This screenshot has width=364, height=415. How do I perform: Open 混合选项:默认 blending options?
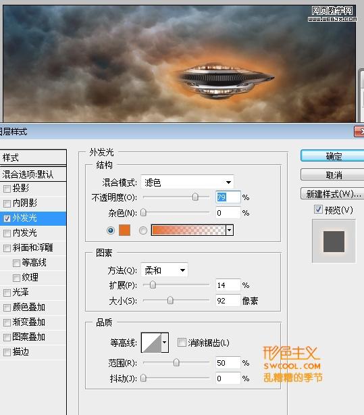click(33, 174)
